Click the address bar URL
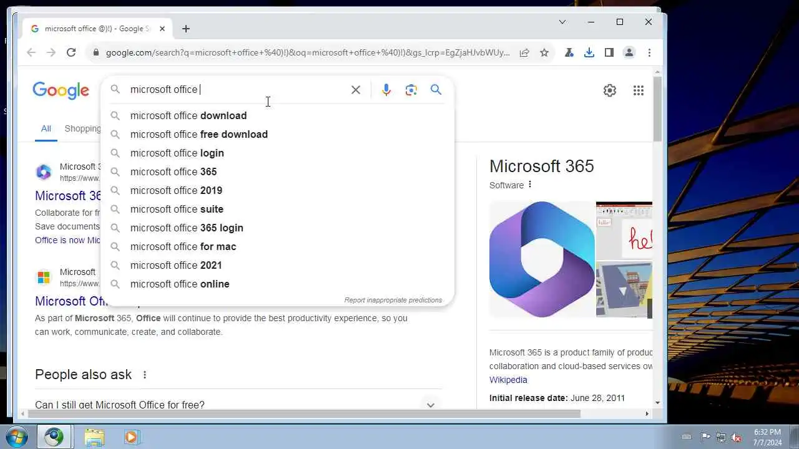Screen dimensions: 799x449 308,52
